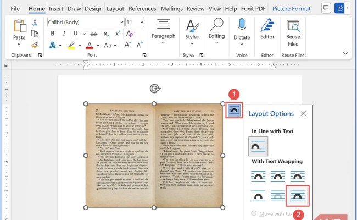
Task: Apply red font color
Action: pos(90,45)
